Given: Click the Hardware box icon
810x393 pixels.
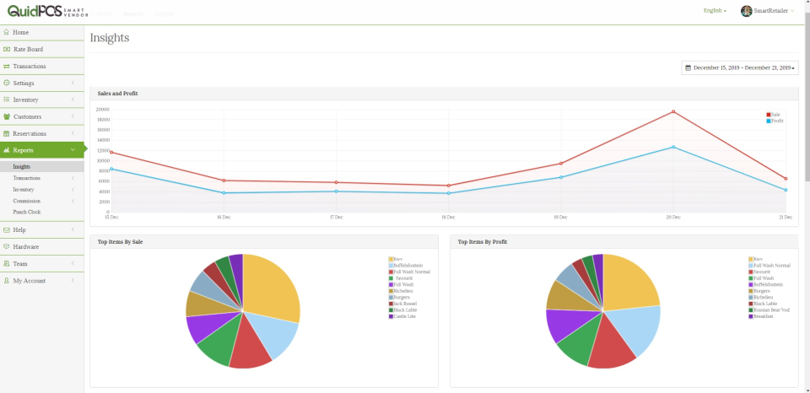Looking at the screenshot, I should pos(6,246).
